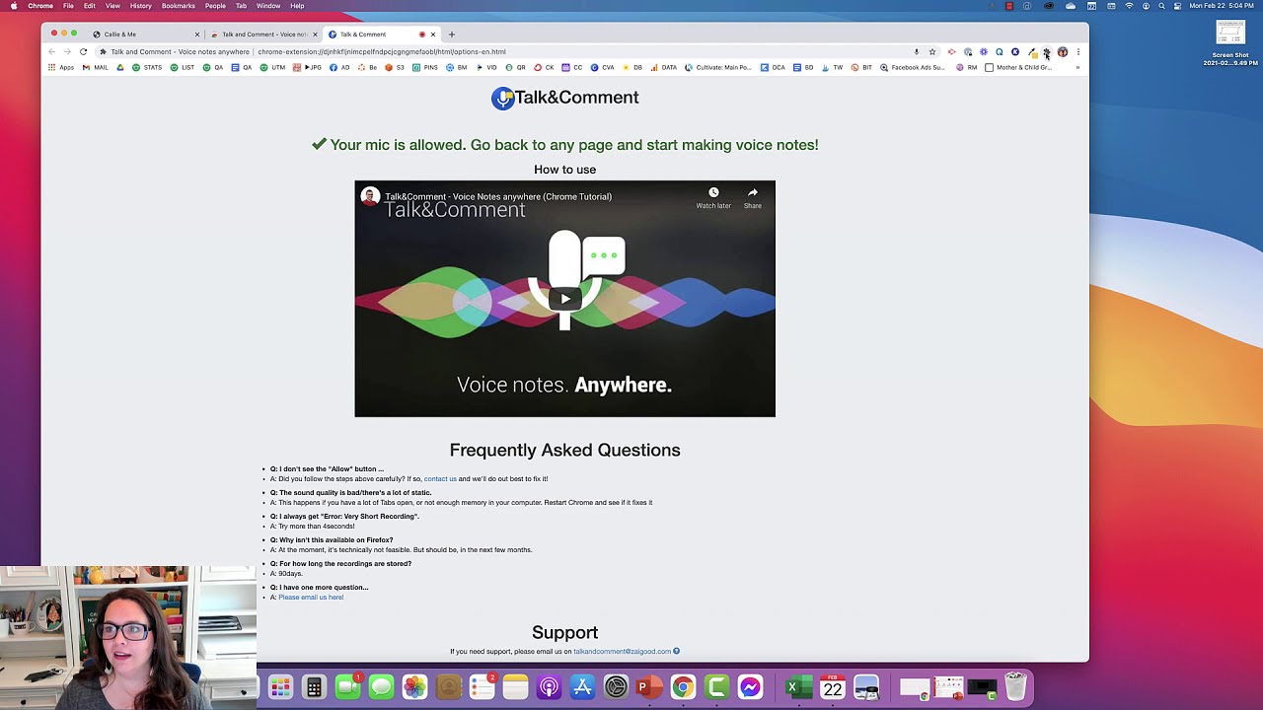Open Camtasia from the Dock

click(716, 686)
